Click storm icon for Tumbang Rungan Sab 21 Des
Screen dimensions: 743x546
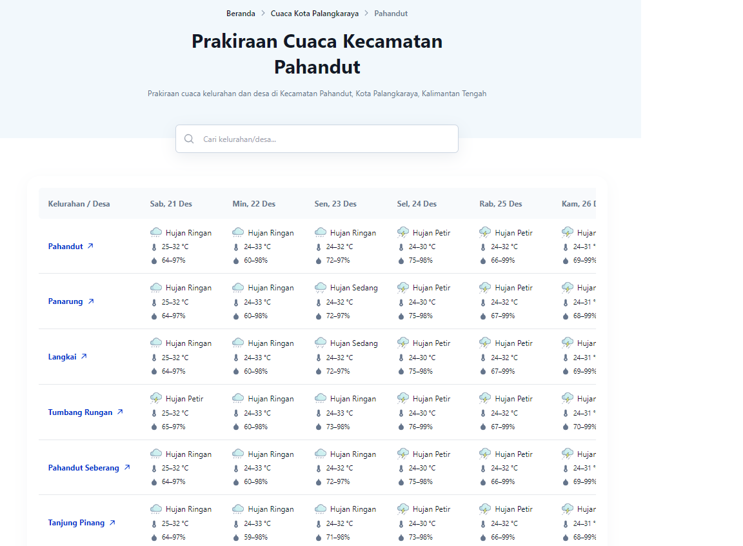pos(156,398)
